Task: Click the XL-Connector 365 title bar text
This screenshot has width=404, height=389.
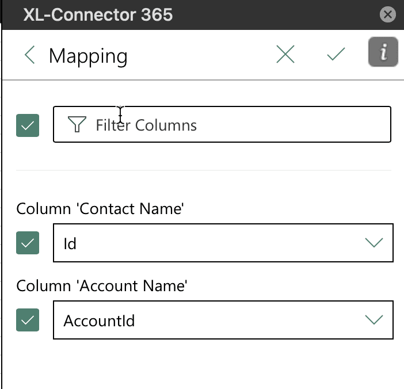Action: pos(98,15)
